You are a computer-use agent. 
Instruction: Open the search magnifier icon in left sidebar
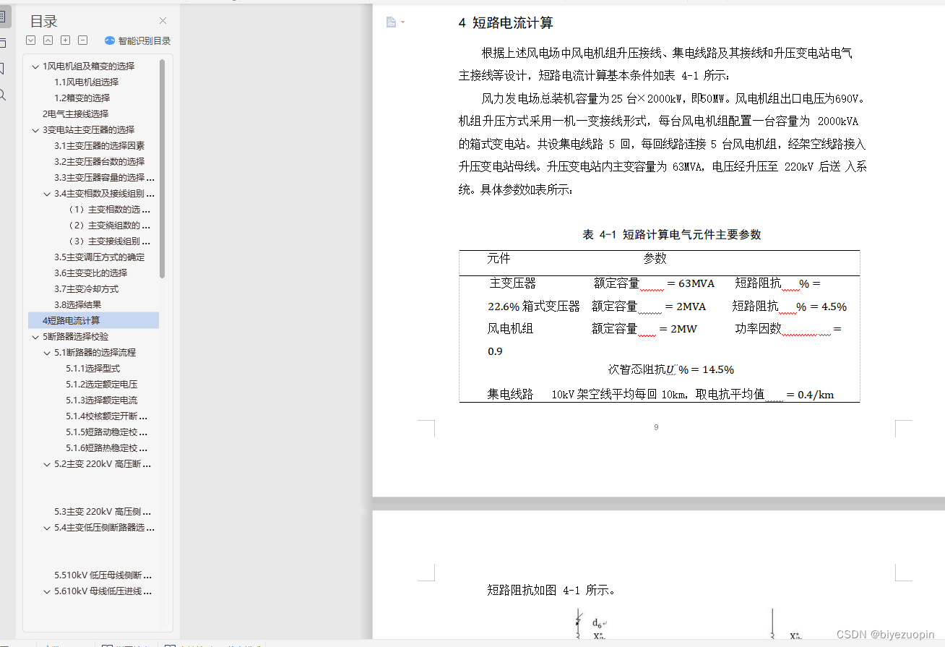point(3,95)
